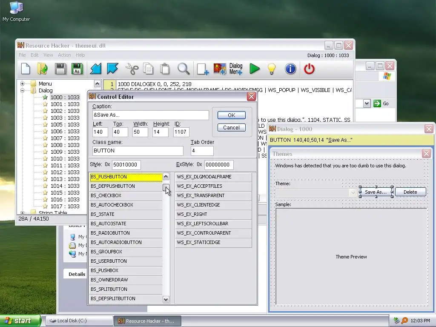The image size is (436, 327).
Task: Click Delete button in Themes preview
Action: pyautogui.click(x=410, y=192)
